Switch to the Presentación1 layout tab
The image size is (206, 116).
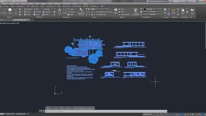pyautogui.click(x=10, y=114)
